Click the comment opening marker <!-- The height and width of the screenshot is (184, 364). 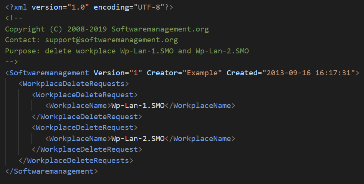14,18
